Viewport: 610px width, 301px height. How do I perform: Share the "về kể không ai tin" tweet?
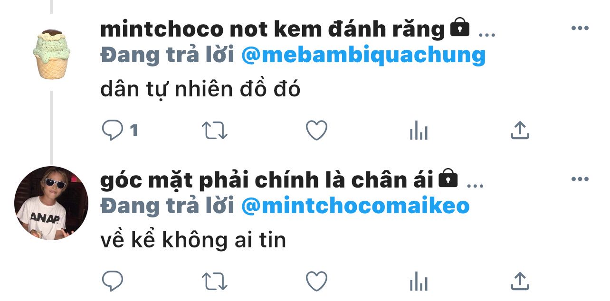520,281
